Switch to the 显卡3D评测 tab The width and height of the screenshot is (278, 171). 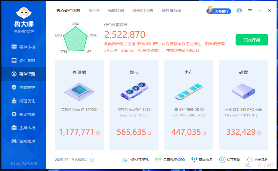pyautogui.click(x=143, y=11)
